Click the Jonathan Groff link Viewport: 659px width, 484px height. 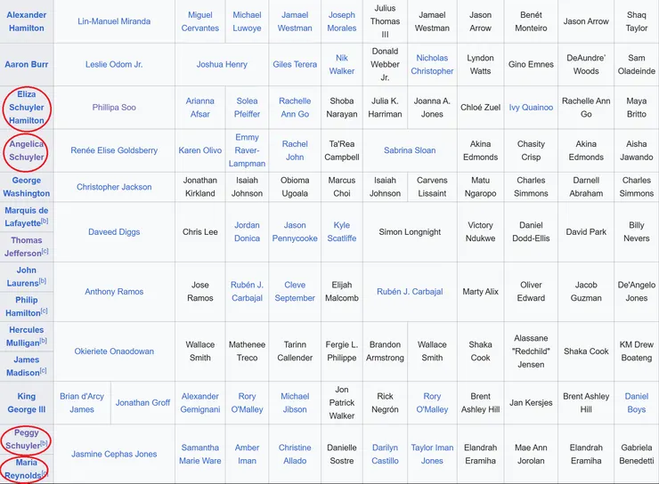(142, 403)
